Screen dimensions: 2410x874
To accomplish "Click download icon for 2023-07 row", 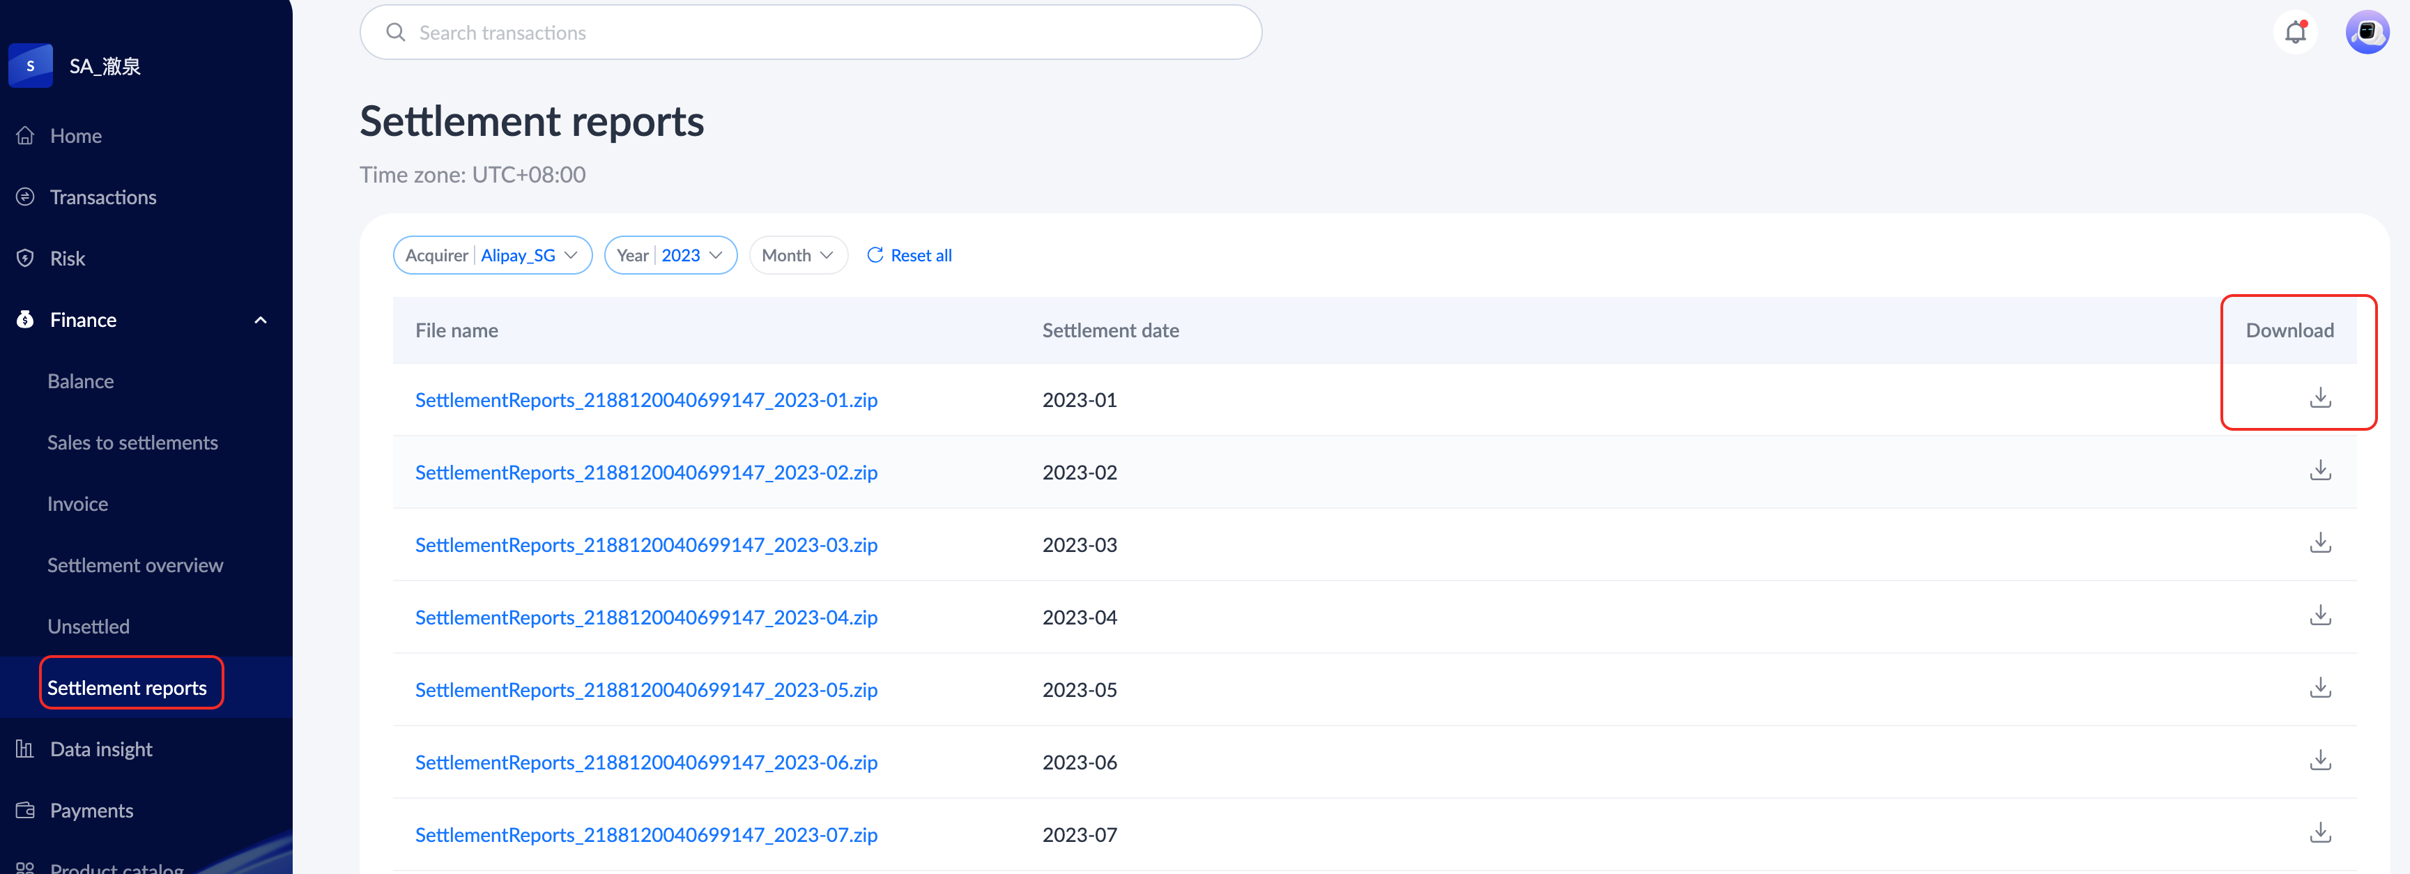I will [2319, 833].
